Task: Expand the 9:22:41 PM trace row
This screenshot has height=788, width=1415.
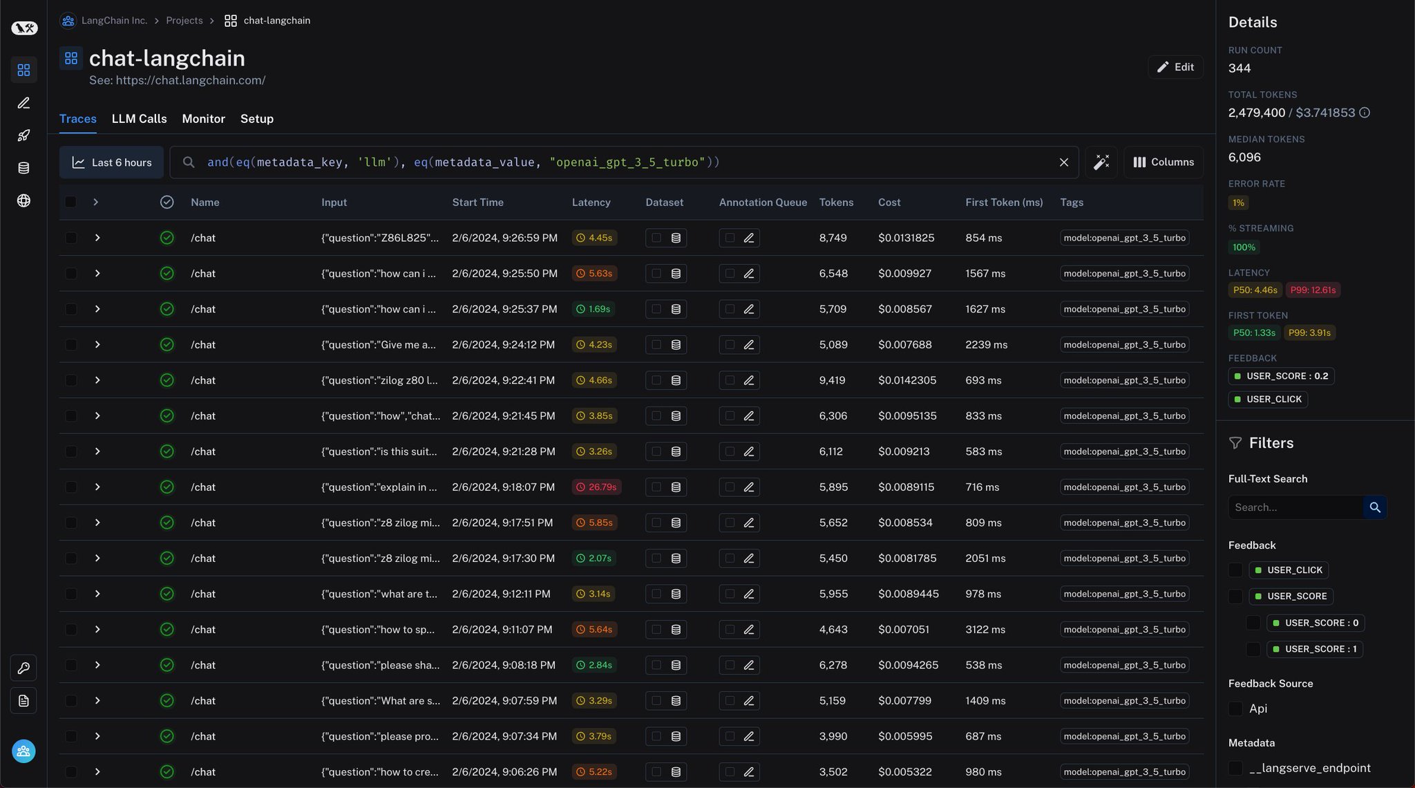Action: 97,380
